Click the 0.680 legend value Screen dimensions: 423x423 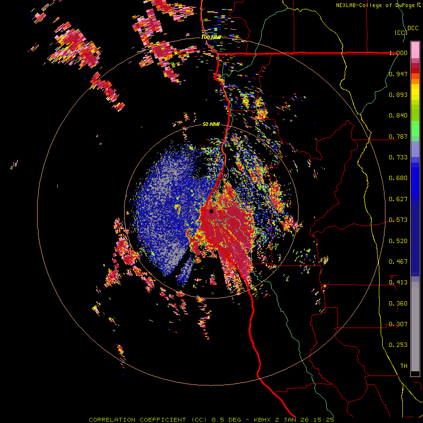click(x=398, y=178)
